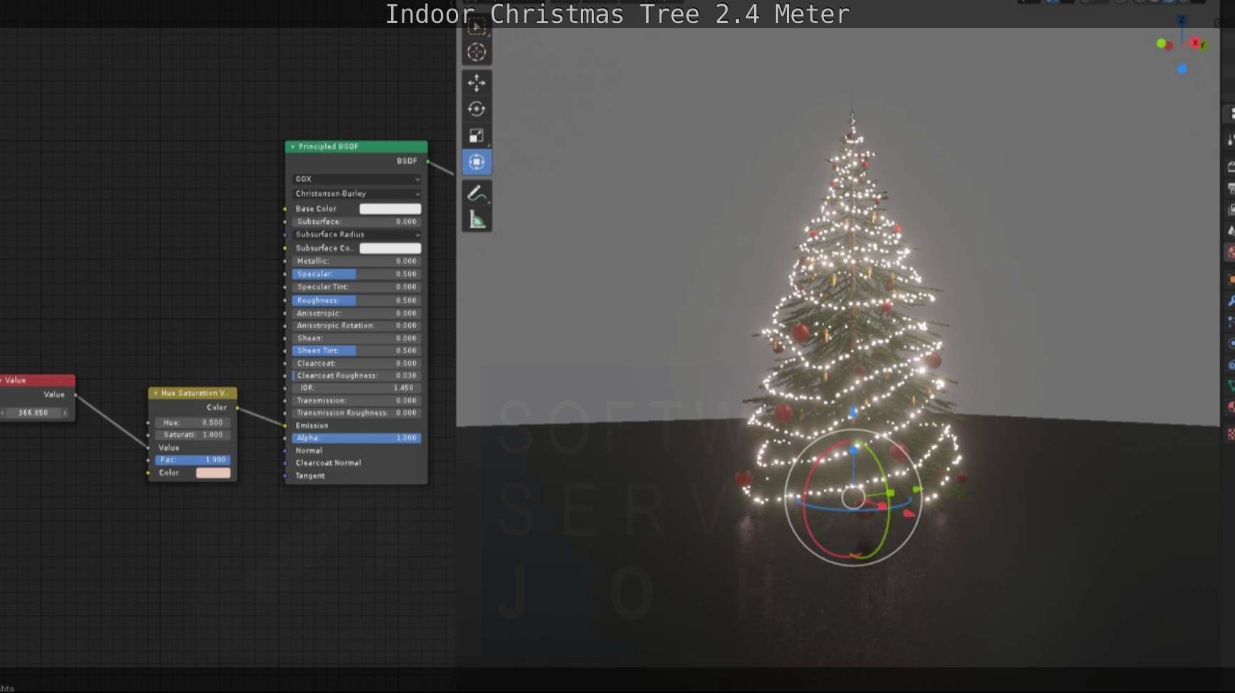Click the Metallic value field
Image resolution: width=1235 pixels, height=693 pixels.
(357, 261)
